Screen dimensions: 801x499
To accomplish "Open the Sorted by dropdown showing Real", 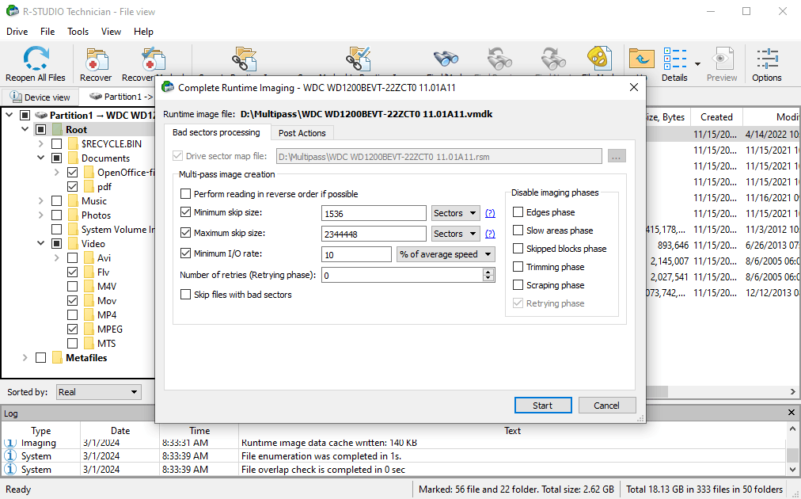I will click(98, 392).
